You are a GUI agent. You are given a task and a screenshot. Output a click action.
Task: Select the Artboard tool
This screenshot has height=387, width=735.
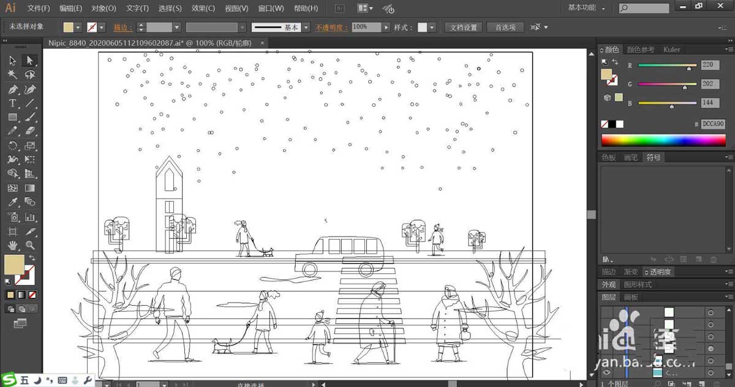click(x=12, y=231)
